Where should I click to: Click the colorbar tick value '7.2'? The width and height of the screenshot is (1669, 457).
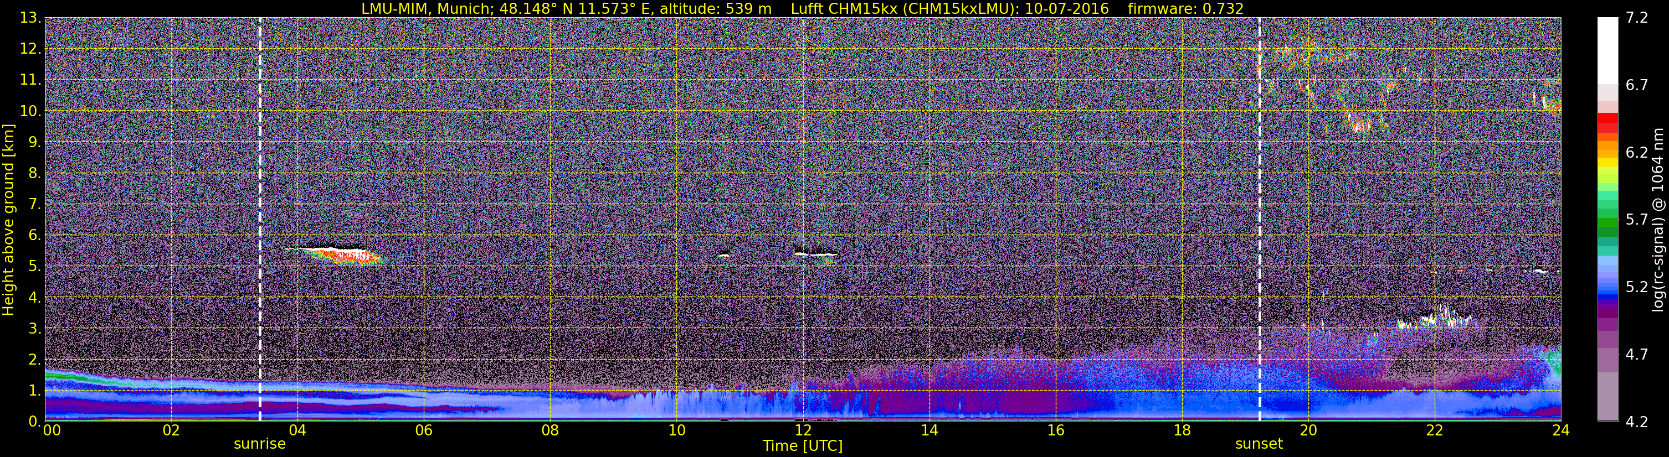(1637, 18)
